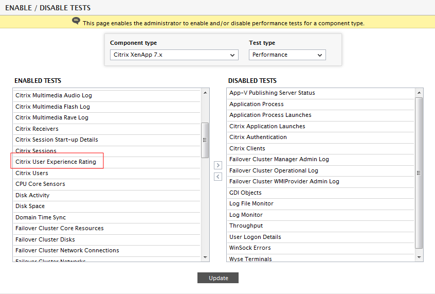Select Failover Cluster Manager Admin Log
The image size is (435, 294).
pyautogui.click(x=321, y=159)
